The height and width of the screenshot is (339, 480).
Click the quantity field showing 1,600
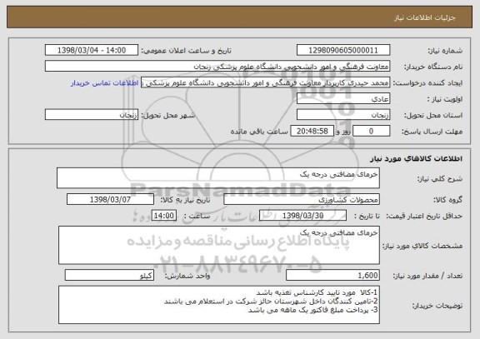click(332, 276)
